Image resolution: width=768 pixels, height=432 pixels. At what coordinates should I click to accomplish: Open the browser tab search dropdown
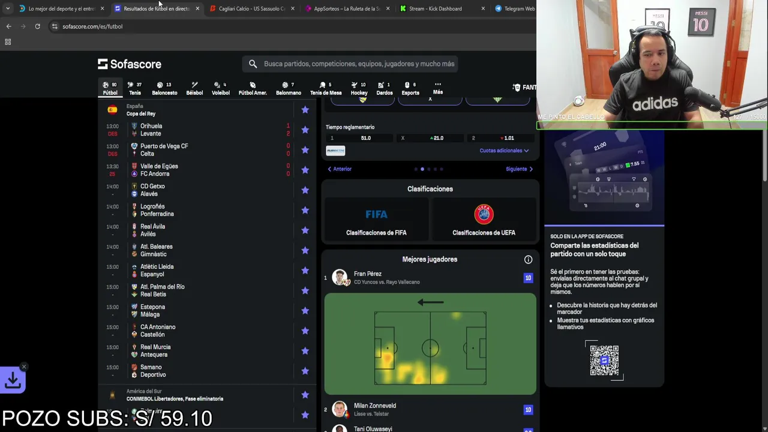tap(7, 8)
